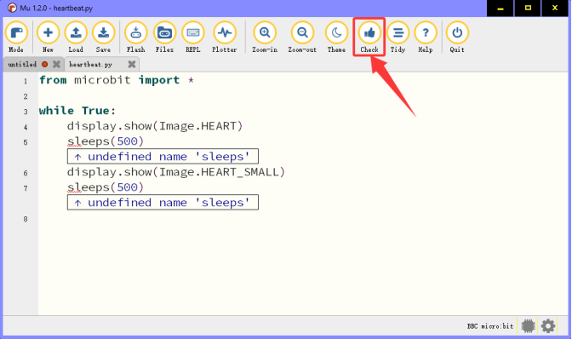
Task: Minimize the Mu window
Action: (500, 8)
